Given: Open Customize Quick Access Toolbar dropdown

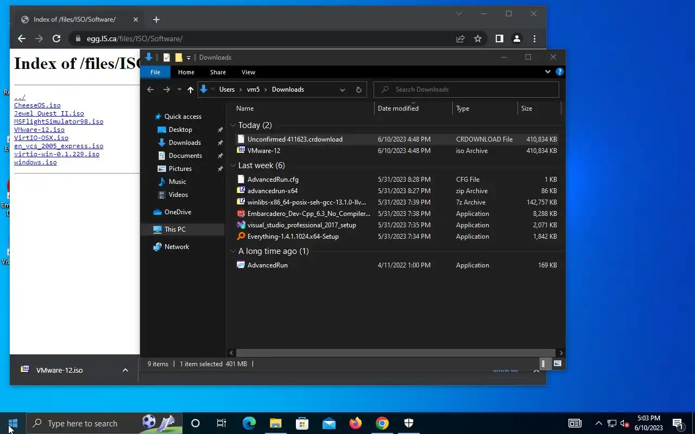Looking at the screenshot, I should pyautogui.click(x=188, y=58).
